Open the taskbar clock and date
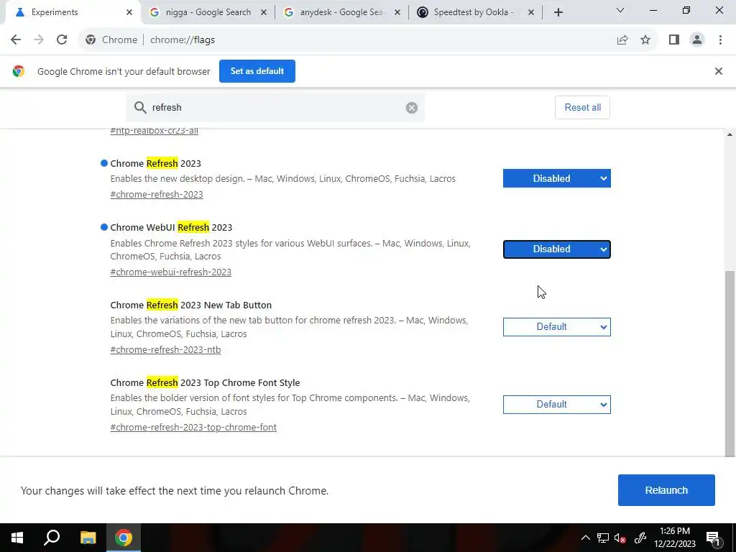This screenshot has width=736, height=552. click(674, 538)
